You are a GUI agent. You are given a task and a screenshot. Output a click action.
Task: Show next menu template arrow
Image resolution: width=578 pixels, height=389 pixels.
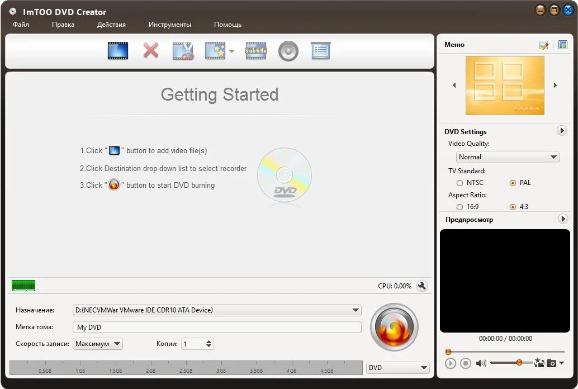click(555, 85)
